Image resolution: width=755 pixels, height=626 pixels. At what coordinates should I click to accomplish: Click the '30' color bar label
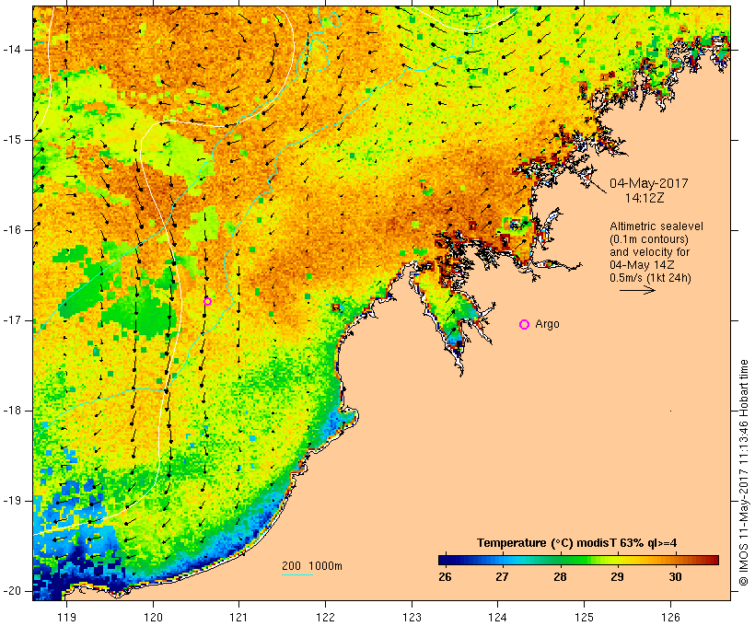(x=675, y=577)
